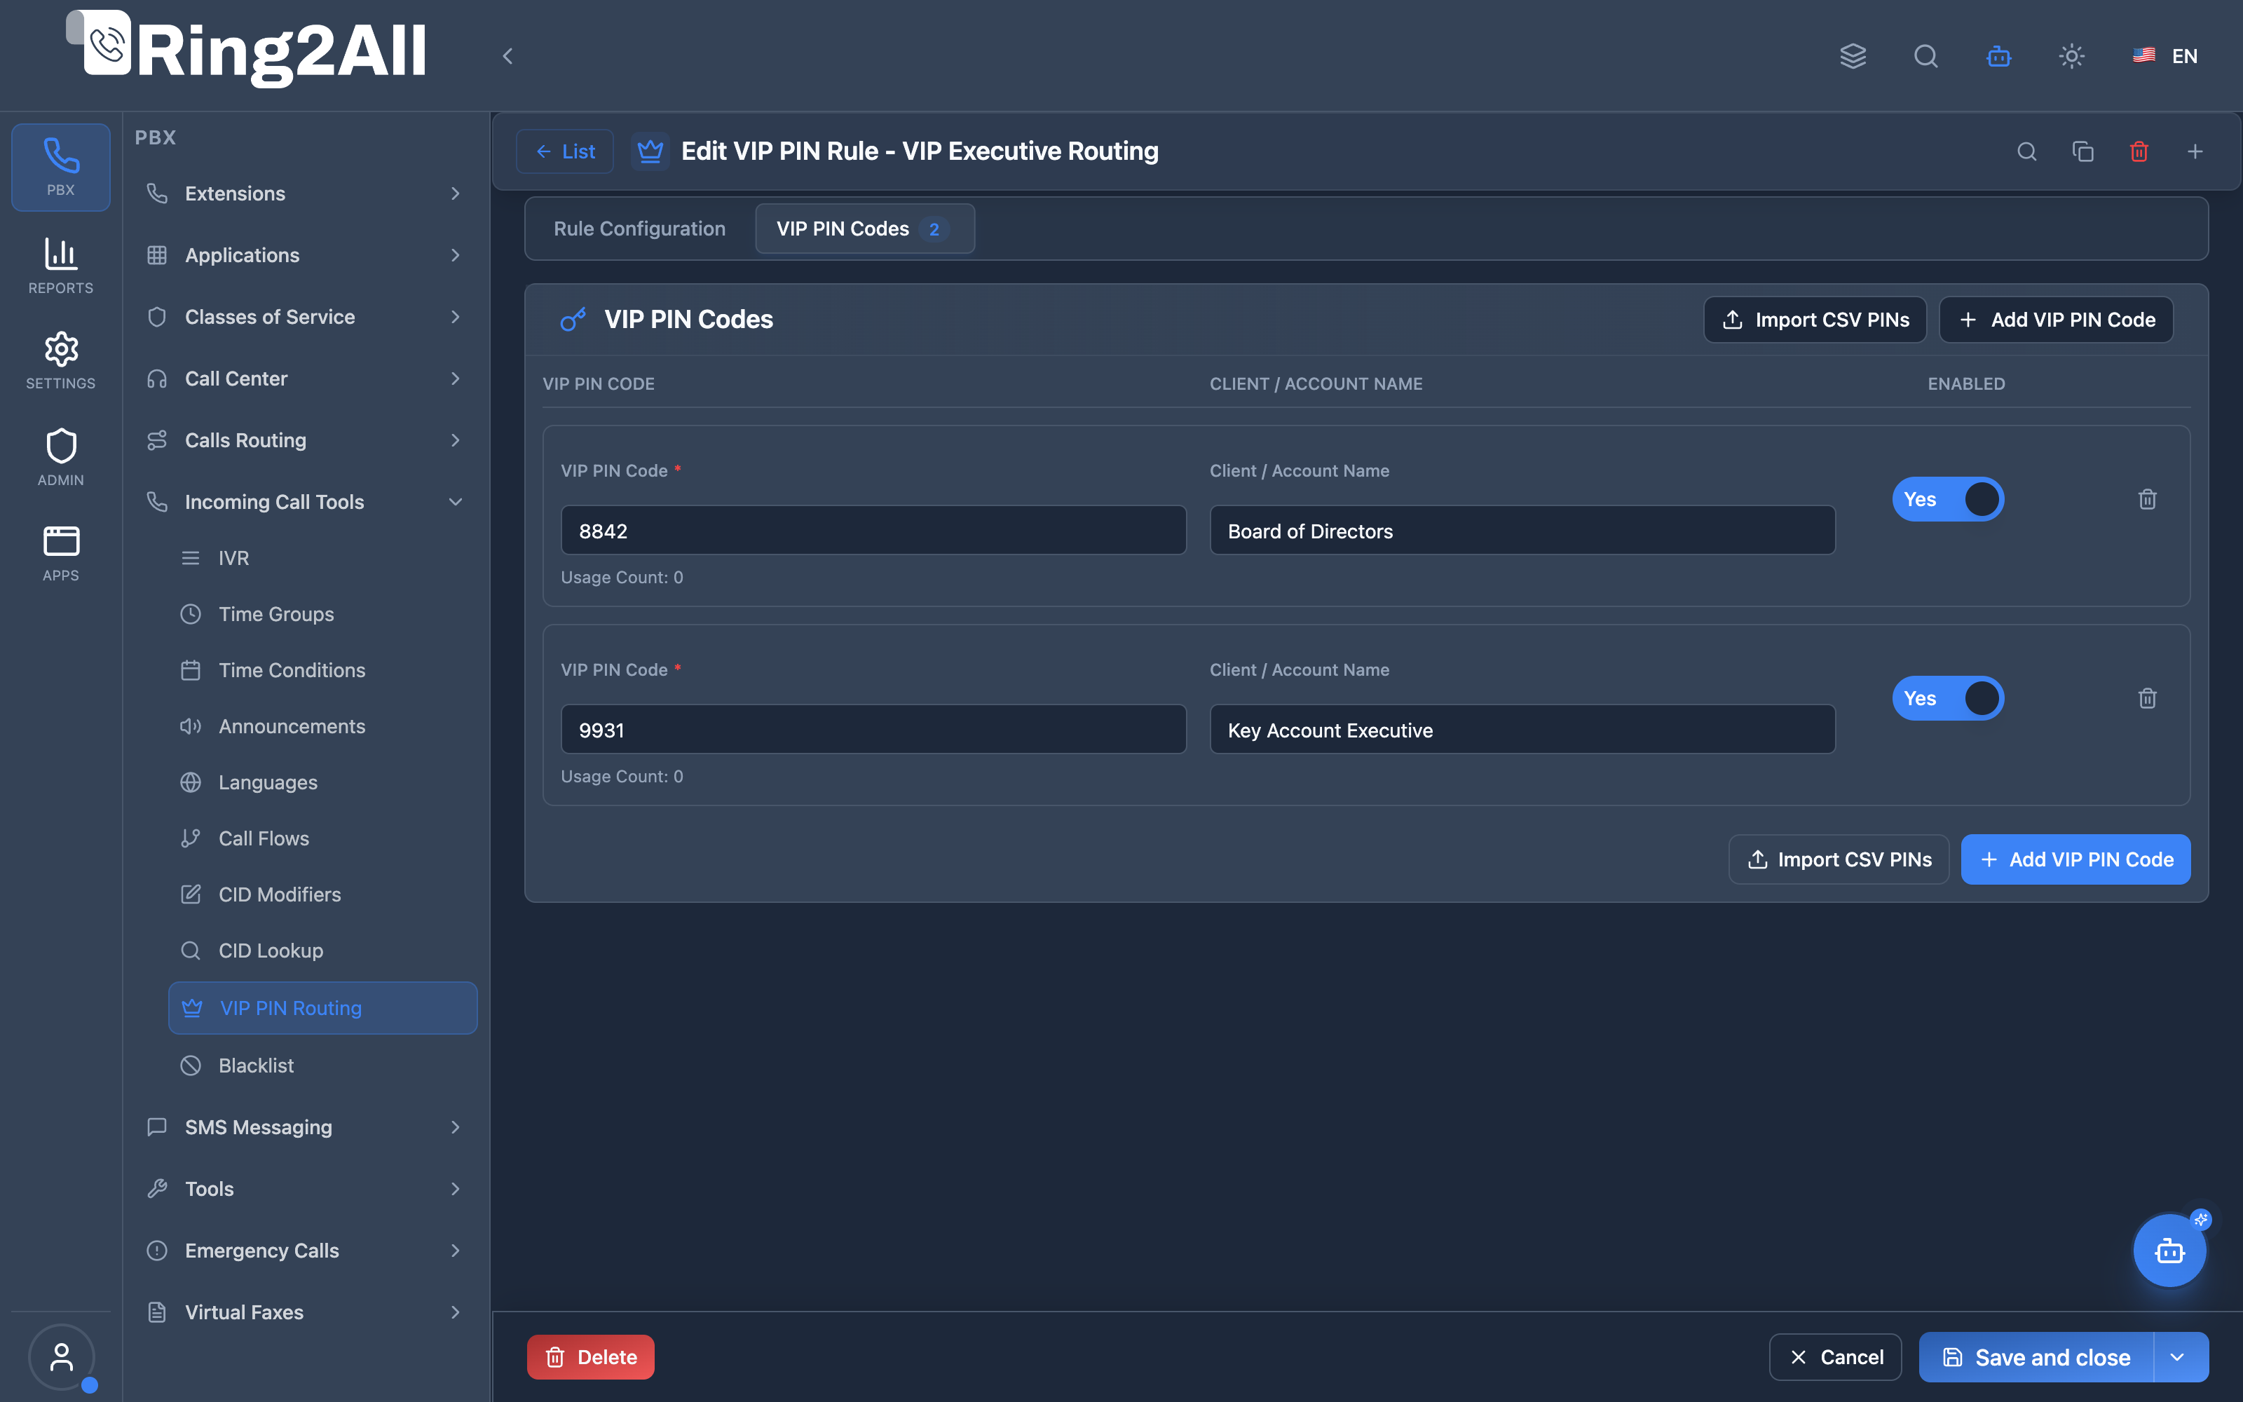
Task: Delete the Board of Directors PIN row
Action: [x=2148, y=500]
